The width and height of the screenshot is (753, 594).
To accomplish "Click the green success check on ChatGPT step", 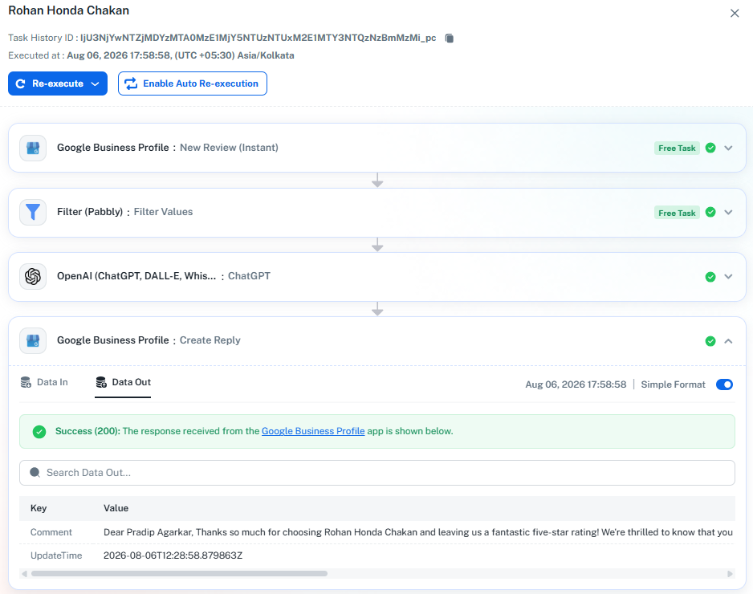I will pyautogui.click(x=710, y=277).
